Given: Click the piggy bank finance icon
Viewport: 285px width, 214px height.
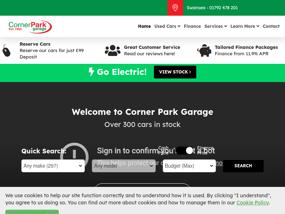Looking at the screenshot, I should tap(204, 50).
